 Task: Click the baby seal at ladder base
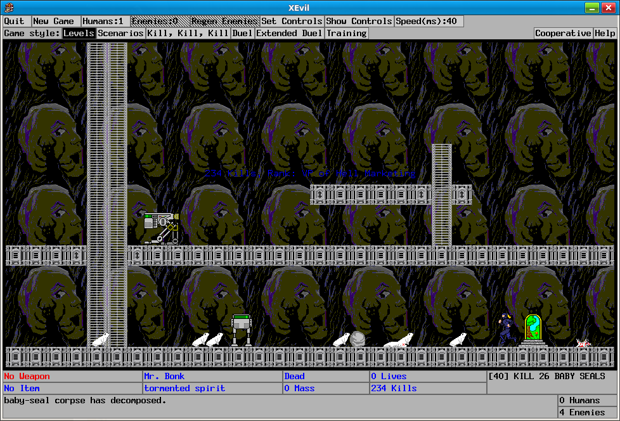pyautogui.click(x=100, y=340)
